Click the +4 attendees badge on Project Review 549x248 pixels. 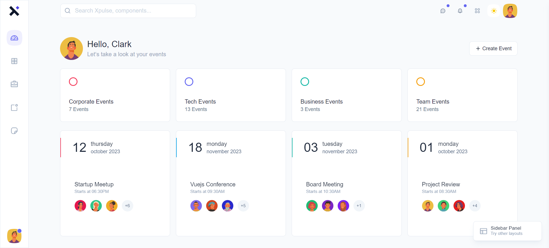pyautogui.click(x=475, y=206)
